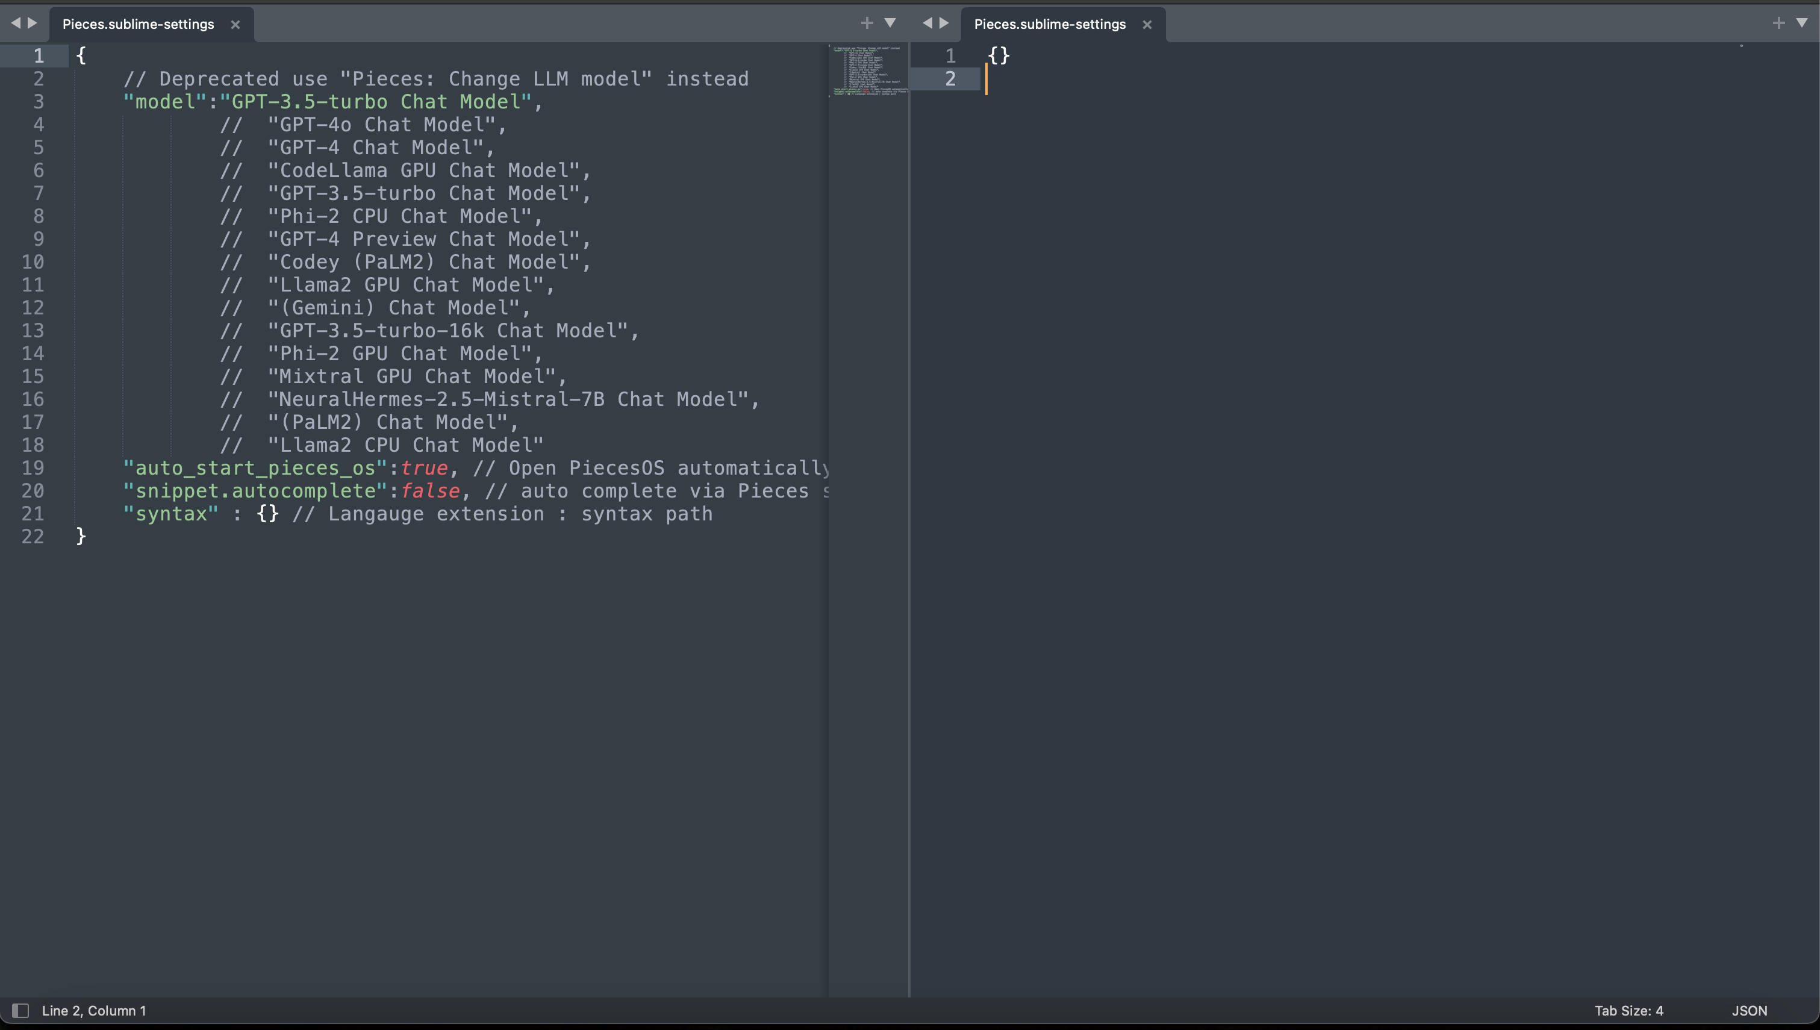Click Line 2, Column 1 status indicator

[94, 1010]
